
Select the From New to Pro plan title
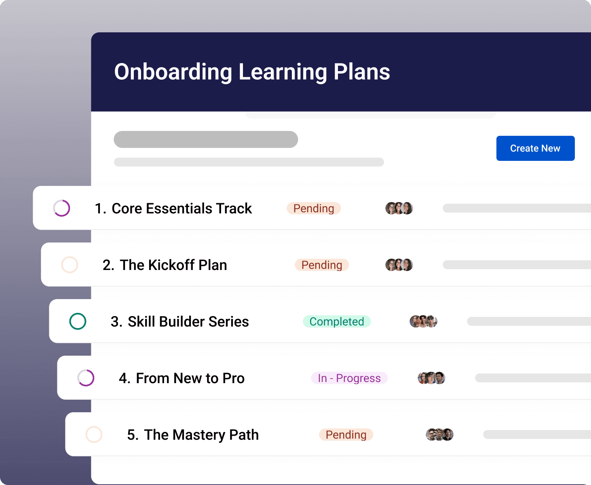[x=182, y=378]
